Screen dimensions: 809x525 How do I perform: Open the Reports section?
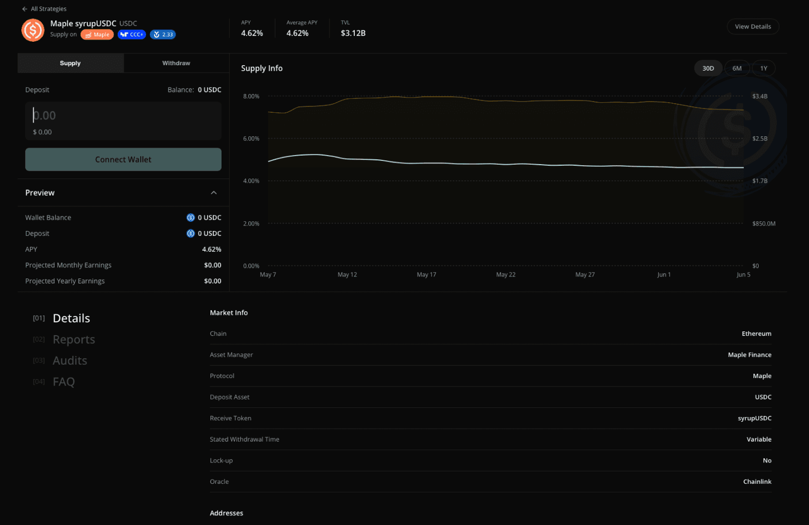[x=74, y=339]
